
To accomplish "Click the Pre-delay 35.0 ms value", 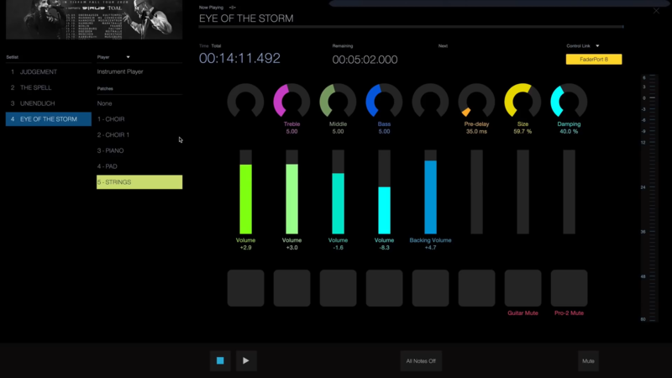I will click(476, 132).
